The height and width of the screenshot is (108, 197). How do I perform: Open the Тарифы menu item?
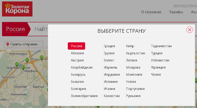[176, 12]
